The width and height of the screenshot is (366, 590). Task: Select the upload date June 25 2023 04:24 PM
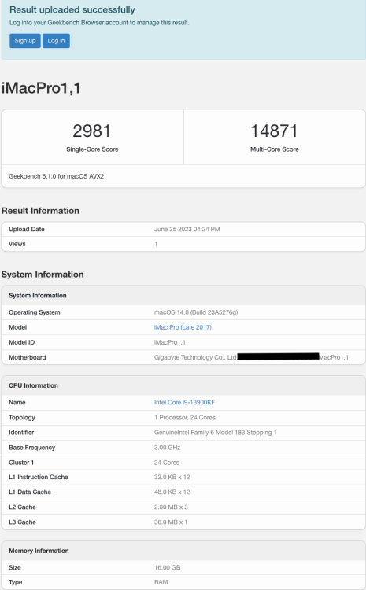pos(187,229)
